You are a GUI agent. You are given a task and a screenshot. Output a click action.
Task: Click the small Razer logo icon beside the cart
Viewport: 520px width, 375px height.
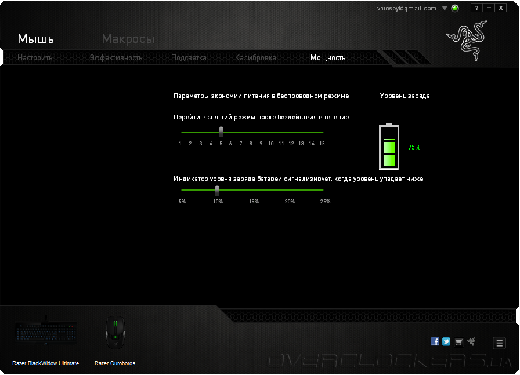471,341
